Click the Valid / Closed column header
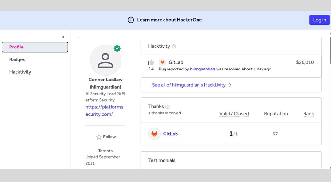Screen dimensions: 331x182 pos(234,114)
